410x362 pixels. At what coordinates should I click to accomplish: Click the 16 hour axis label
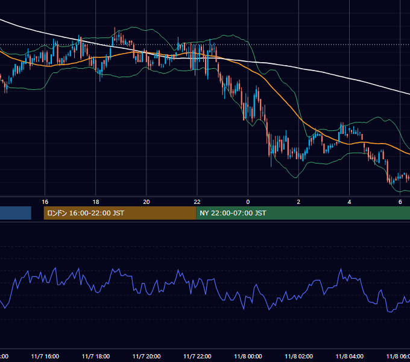(45, 202)
